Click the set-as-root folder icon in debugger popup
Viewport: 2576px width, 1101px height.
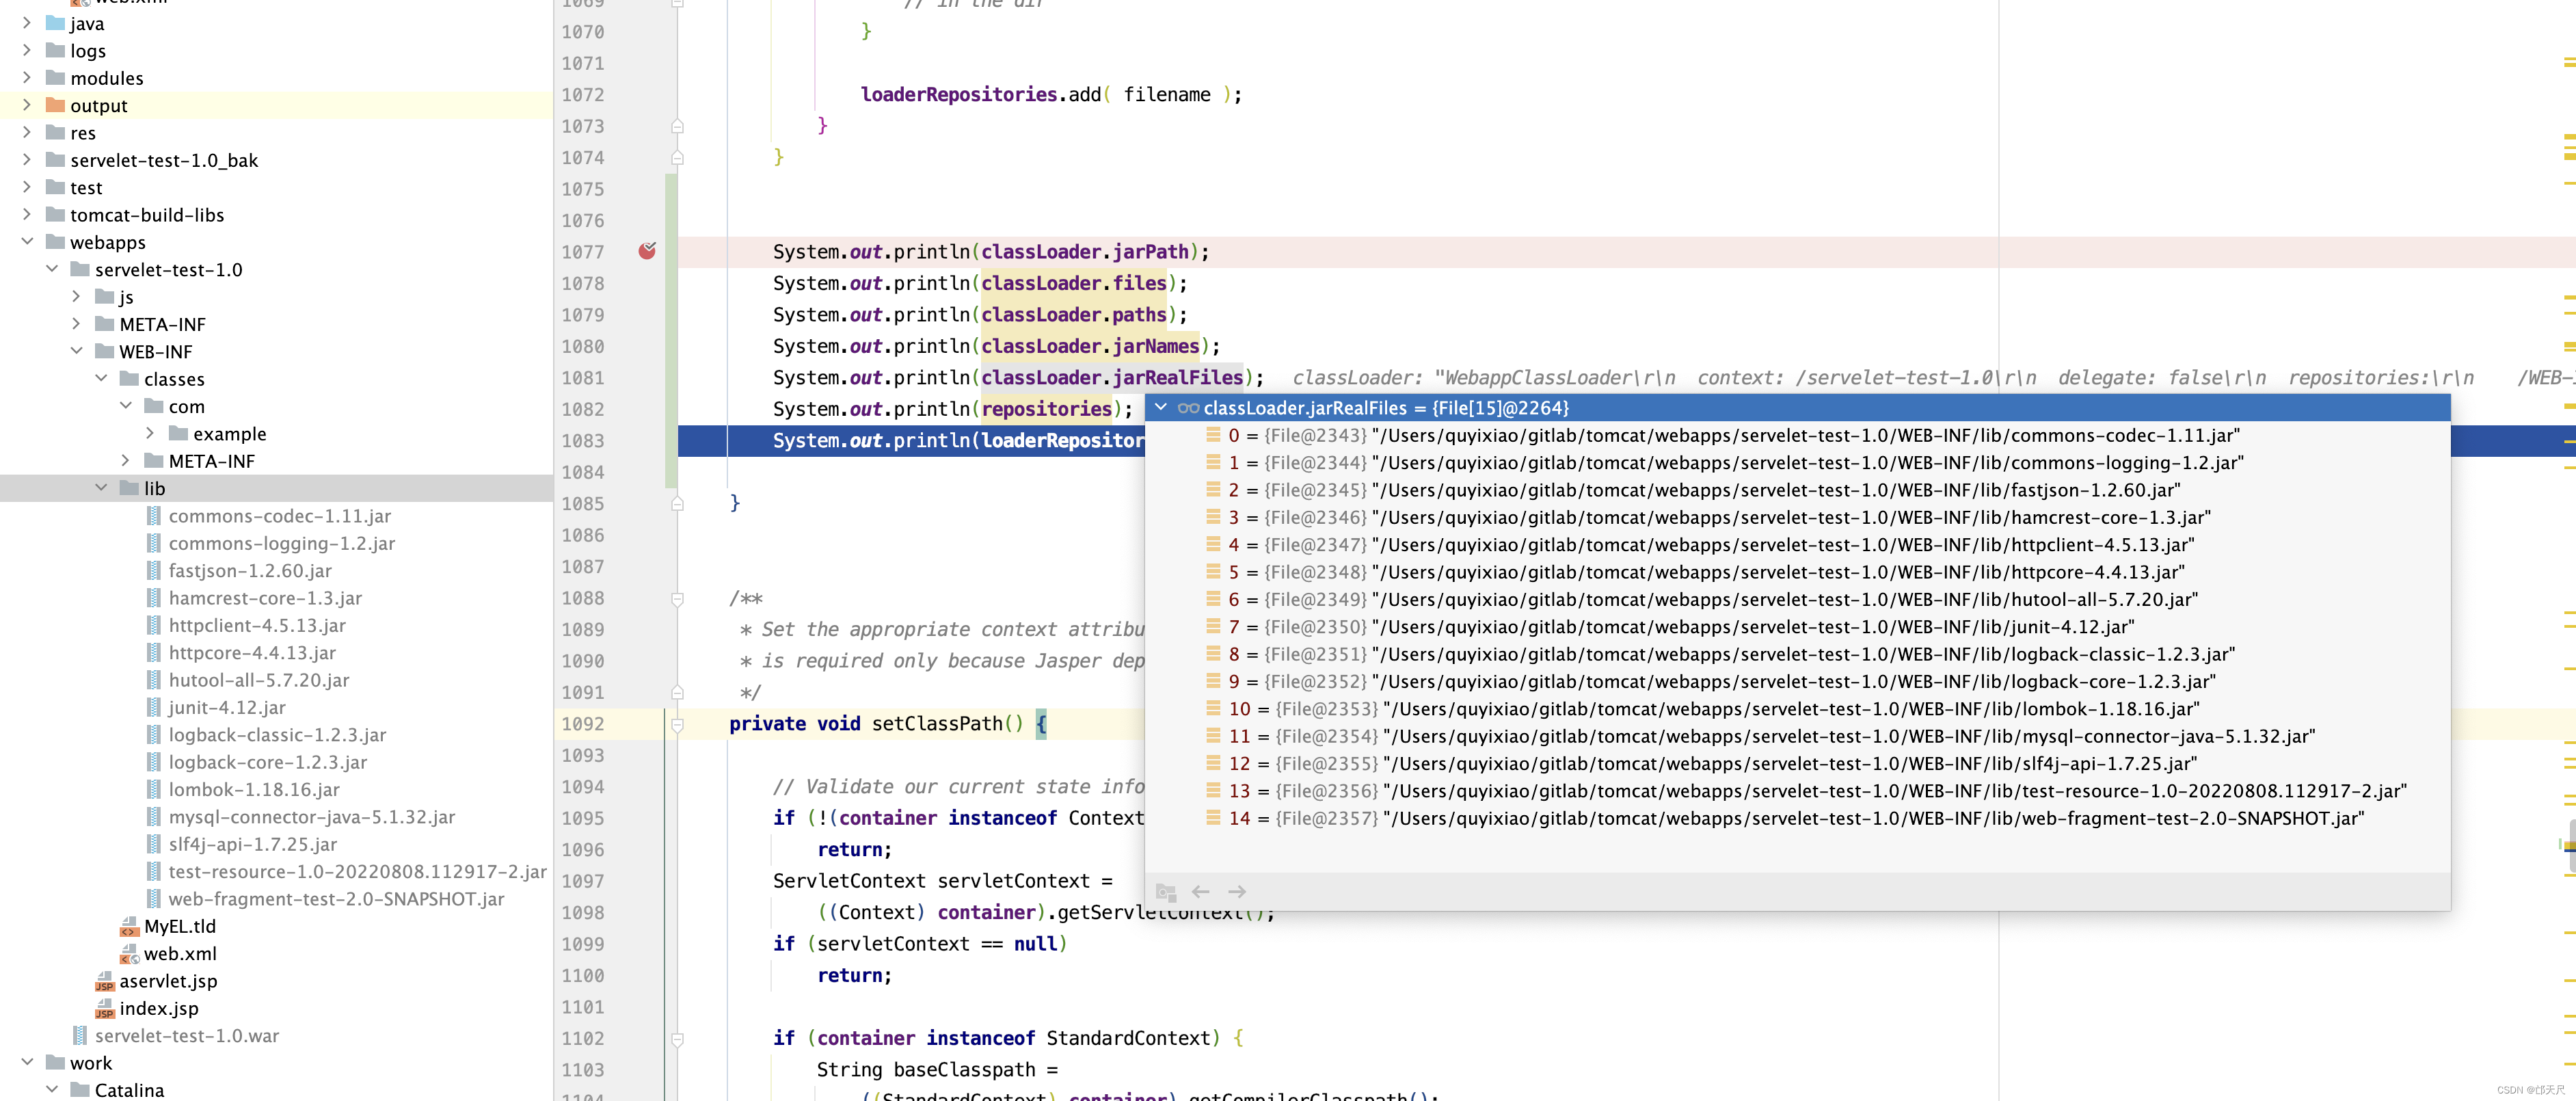1165,891
